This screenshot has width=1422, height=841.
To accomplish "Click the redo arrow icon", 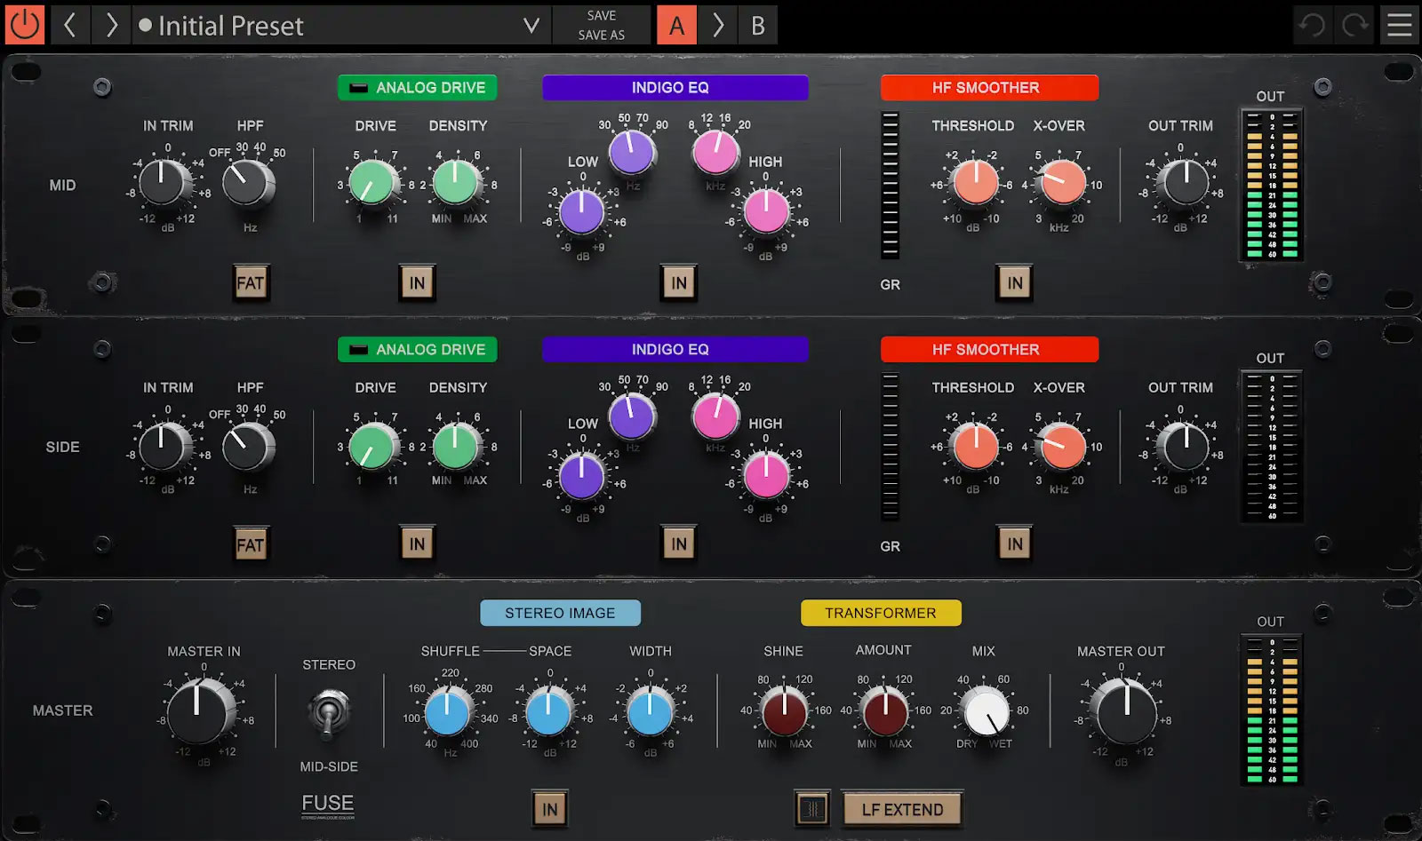I will coord(1354,25).
